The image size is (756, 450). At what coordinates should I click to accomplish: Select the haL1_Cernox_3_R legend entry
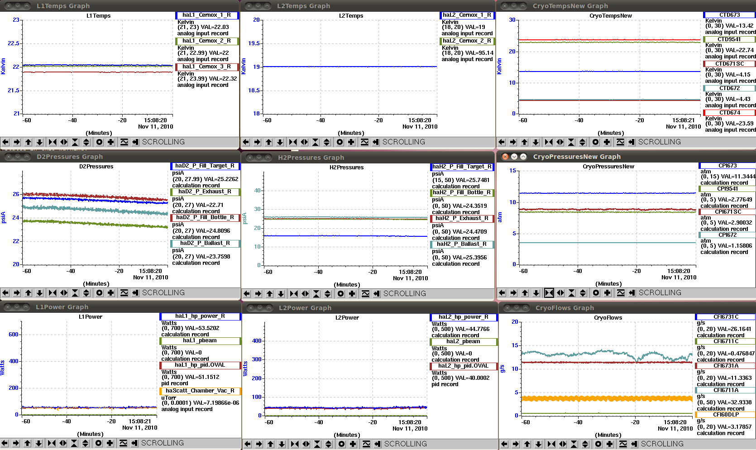click(207, 67)
